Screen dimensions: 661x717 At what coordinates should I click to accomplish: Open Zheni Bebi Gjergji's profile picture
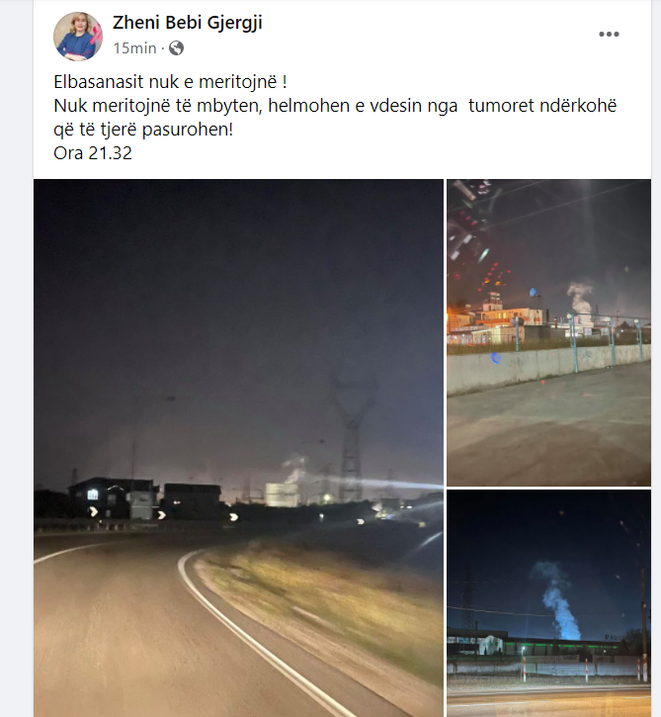(78, 37)
